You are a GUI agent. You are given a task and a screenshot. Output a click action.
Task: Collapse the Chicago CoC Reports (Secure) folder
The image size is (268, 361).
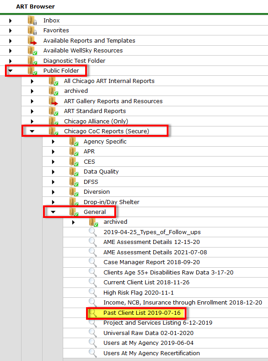pos(32,131)
